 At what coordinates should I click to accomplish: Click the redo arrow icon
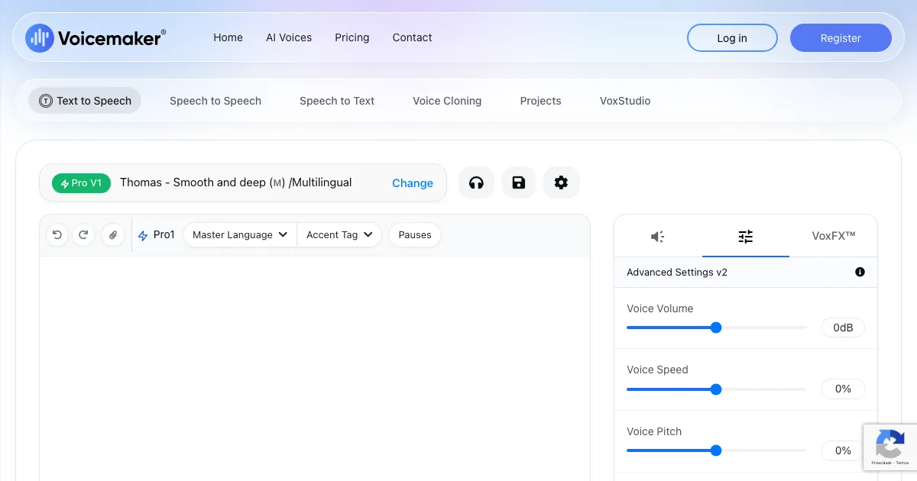[83, 235]
